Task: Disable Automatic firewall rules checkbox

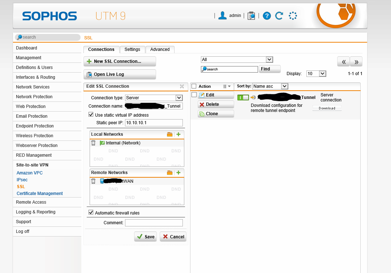Action: pos(91,213)
